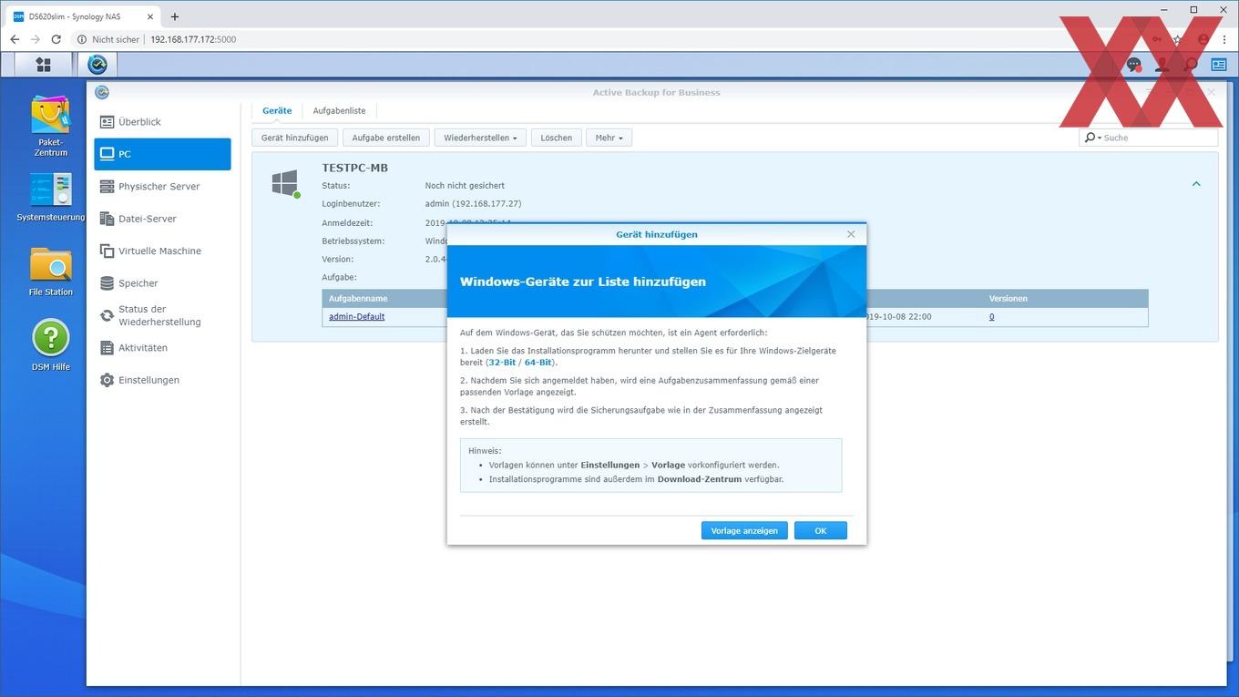Open Speicher section

click(162, 283)
